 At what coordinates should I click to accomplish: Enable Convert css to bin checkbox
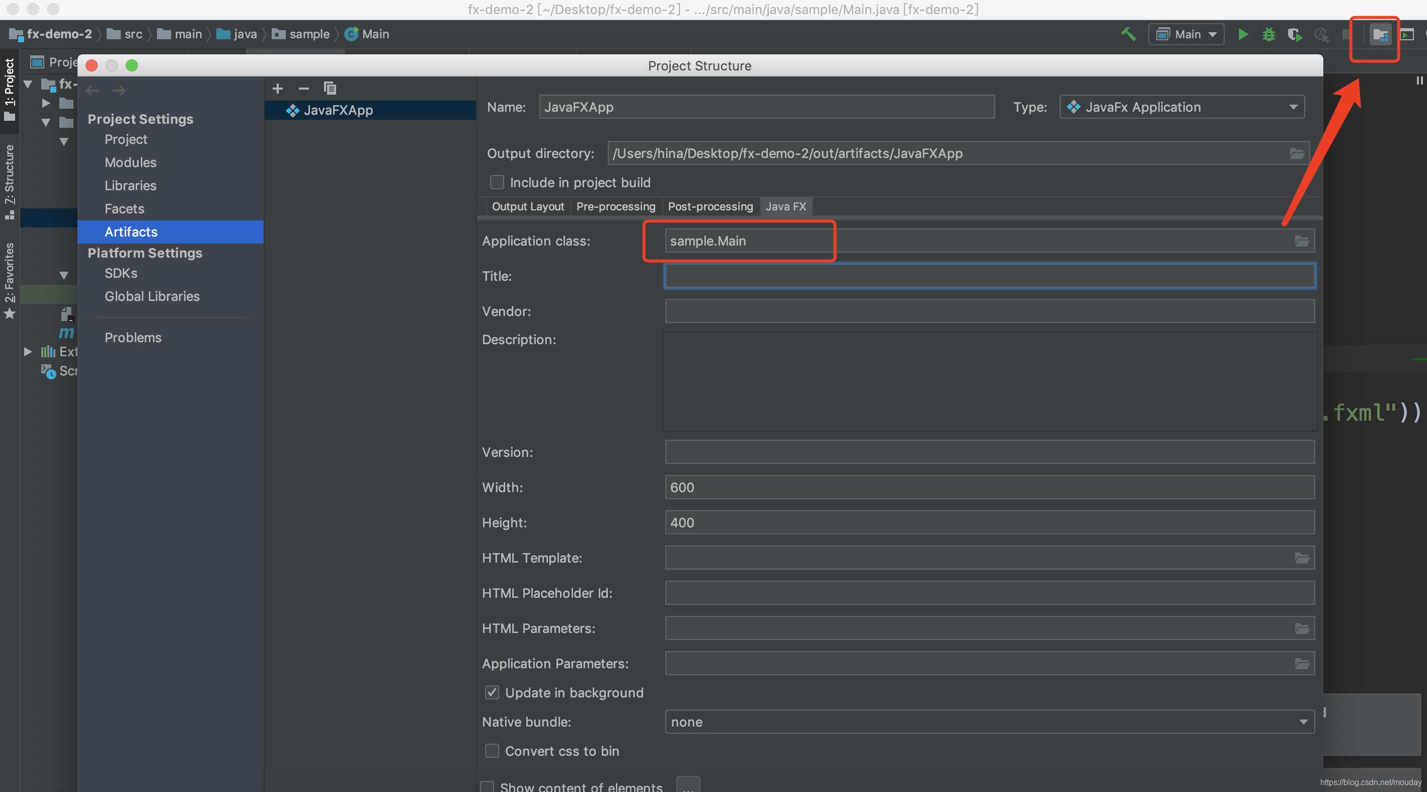(492, 751)
